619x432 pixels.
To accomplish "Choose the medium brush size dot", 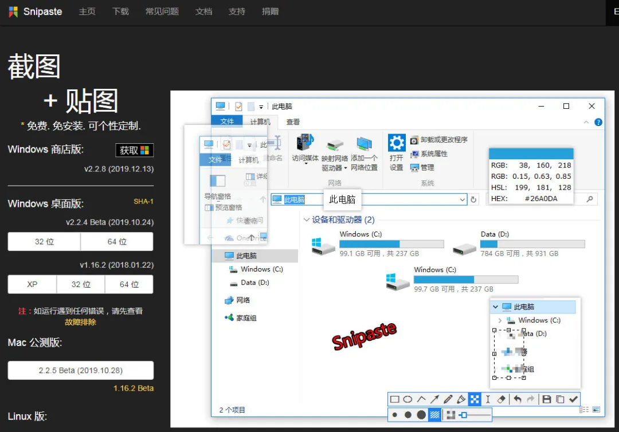I will coord(408,415).
